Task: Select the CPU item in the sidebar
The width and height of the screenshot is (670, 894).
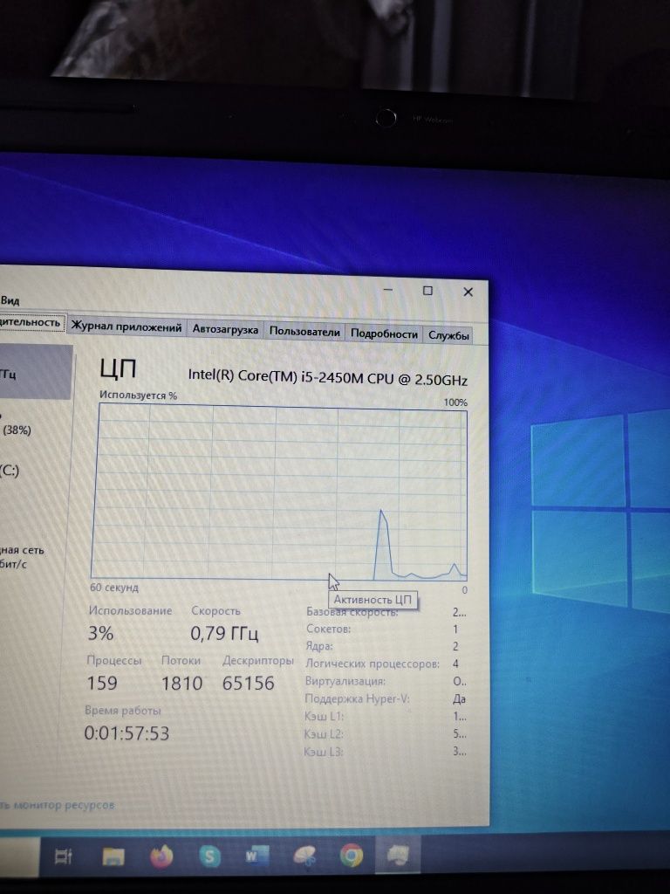Action: click(35, 372)
